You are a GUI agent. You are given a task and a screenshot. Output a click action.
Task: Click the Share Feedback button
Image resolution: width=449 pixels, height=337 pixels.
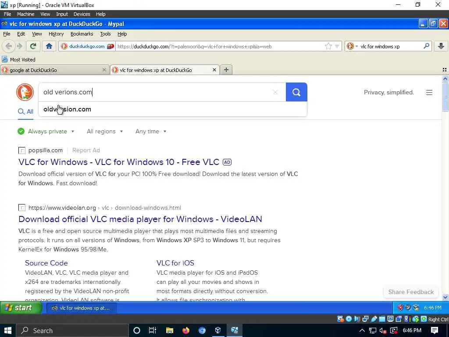(x=411, y=292)
